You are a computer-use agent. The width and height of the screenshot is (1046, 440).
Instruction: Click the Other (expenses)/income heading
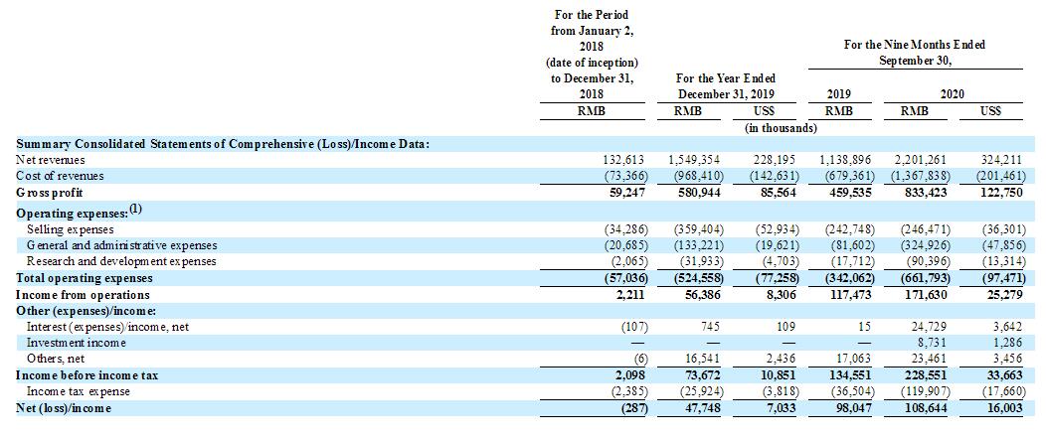pyautogui.click(x=85, y=311)
